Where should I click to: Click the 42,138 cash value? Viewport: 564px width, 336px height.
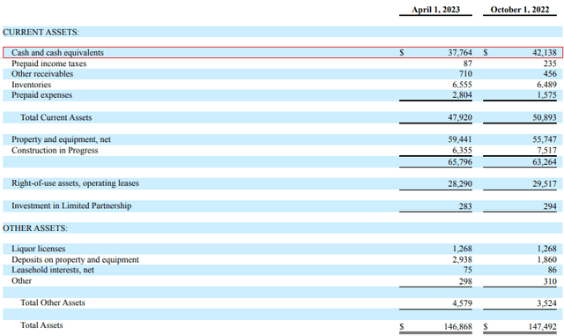(545, 53)
